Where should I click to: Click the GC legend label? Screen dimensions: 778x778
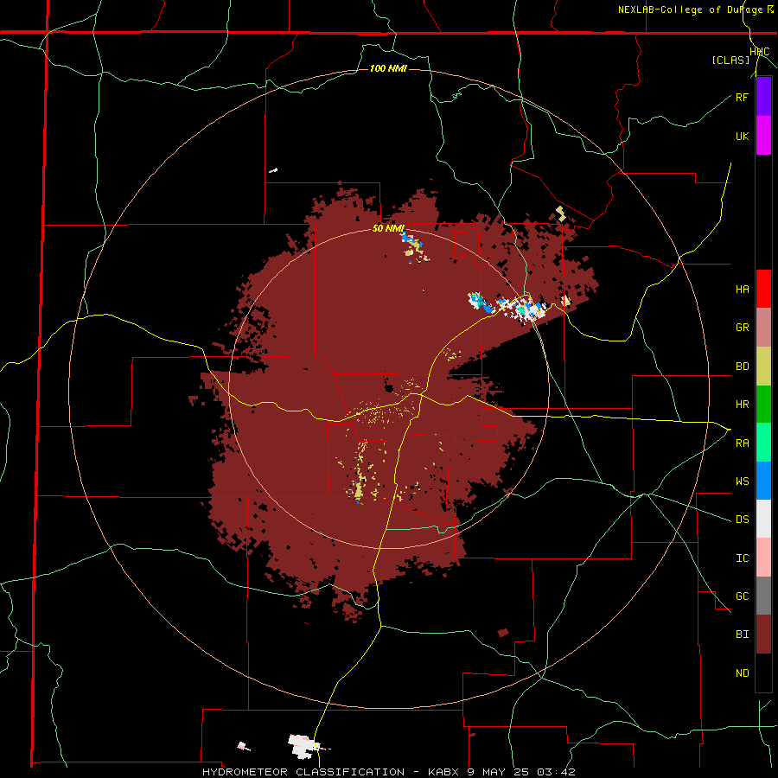[743, 596]
